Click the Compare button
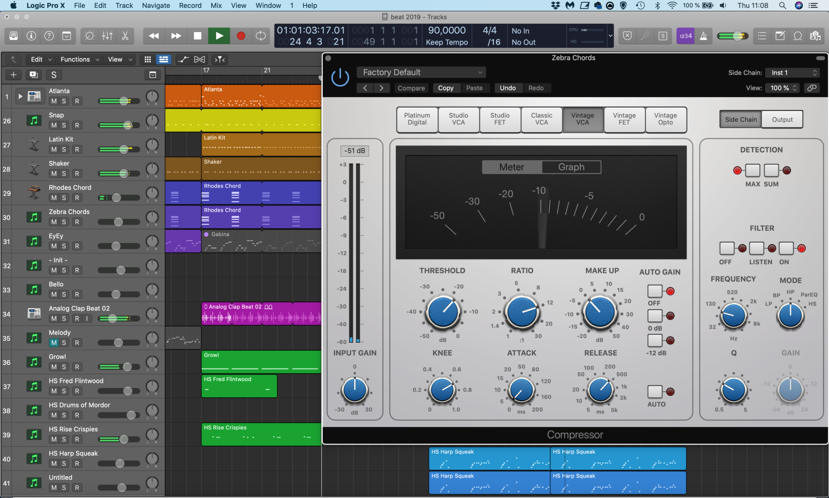This screenshot has width=829, height=498. click(411, 88)
